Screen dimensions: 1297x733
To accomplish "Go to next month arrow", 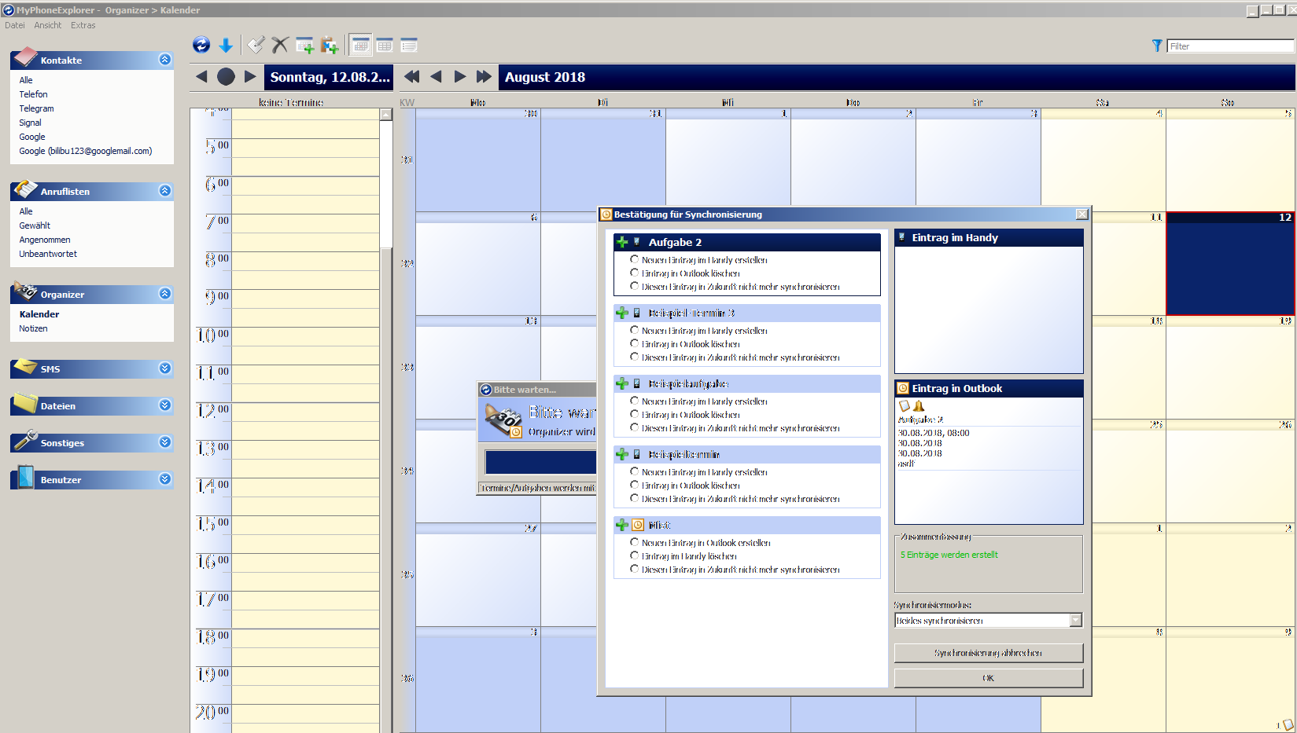I will 460,76.
